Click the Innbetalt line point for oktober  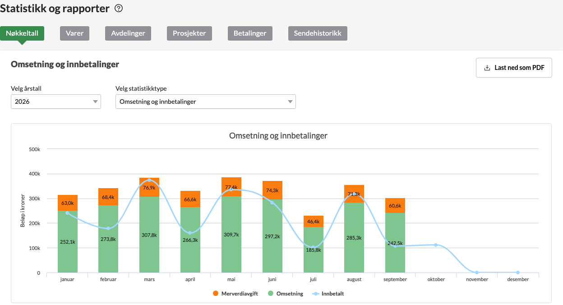click(x=436, y=245)
